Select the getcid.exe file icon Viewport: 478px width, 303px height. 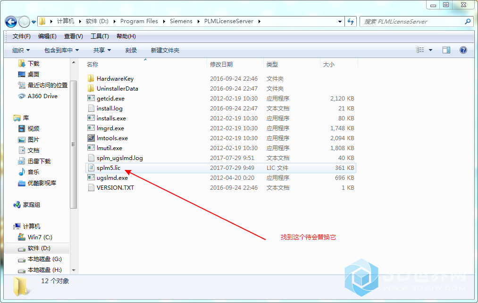(x=91, y=98)
